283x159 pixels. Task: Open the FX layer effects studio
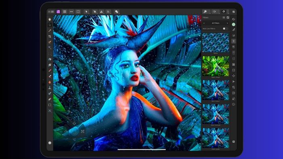234,47
